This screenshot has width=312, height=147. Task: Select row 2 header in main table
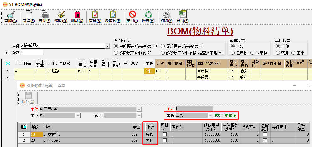[8, 77]
